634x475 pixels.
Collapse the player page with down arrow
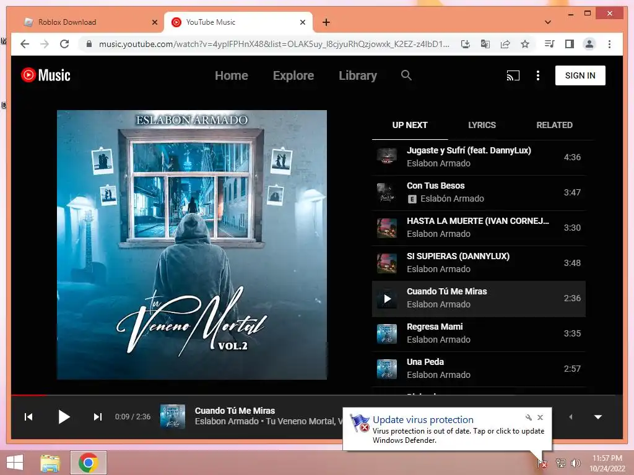598,417
